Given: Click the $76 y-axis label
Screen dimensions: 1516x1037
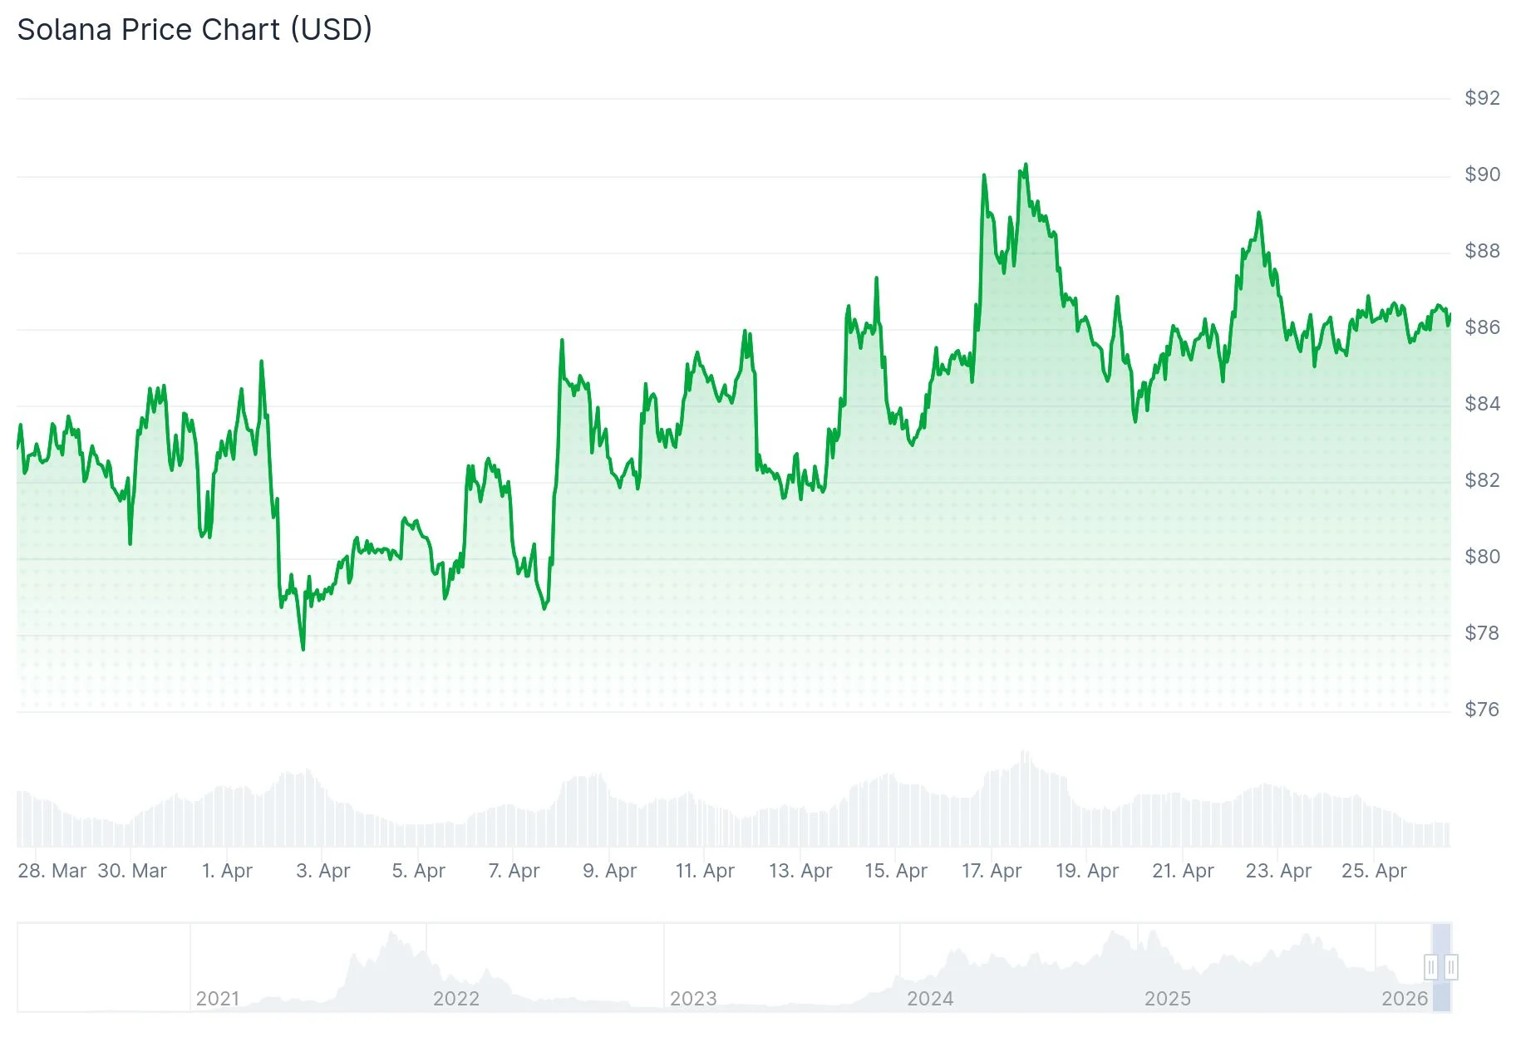Looking at the screenshot, I should coord(1482,710).
